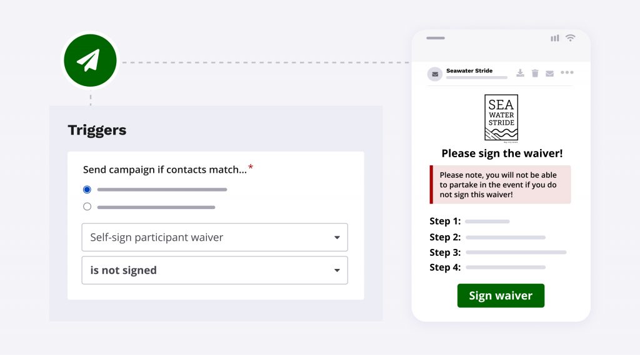
Task: Click the signal strength bars icon
Action: (555, 38)
